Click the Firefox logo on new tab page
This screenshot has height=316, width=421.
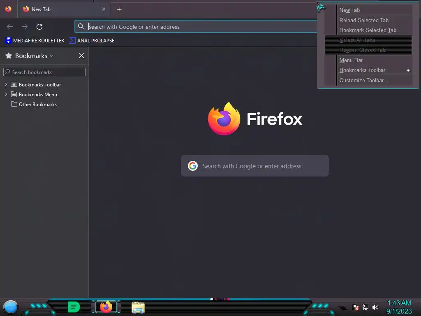click(224, 118)
